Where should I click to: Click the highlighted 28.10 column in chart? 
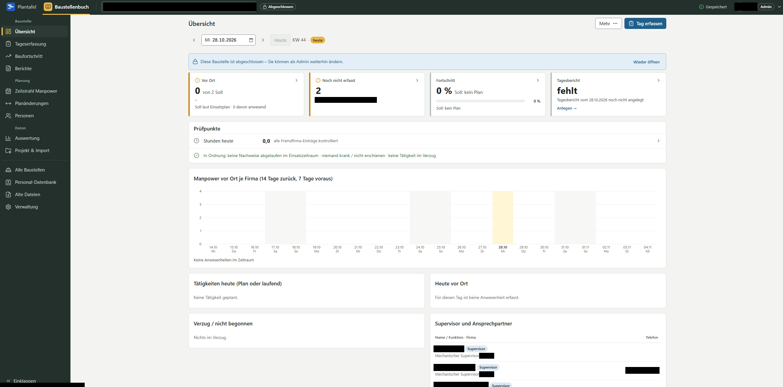(503, 217)
